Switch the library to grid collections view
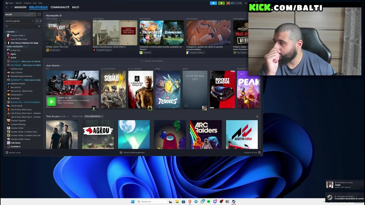Viewport: 365px width, 205px height. point(39,15)
